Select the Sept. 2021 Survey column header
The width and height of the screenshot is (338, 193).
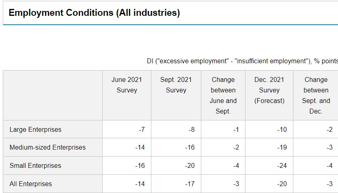(x=176, y=85)
